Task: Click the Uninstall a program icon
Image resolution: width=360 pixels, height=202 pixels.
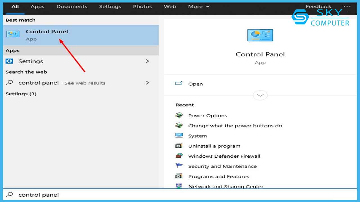Action: coord(179,146)
